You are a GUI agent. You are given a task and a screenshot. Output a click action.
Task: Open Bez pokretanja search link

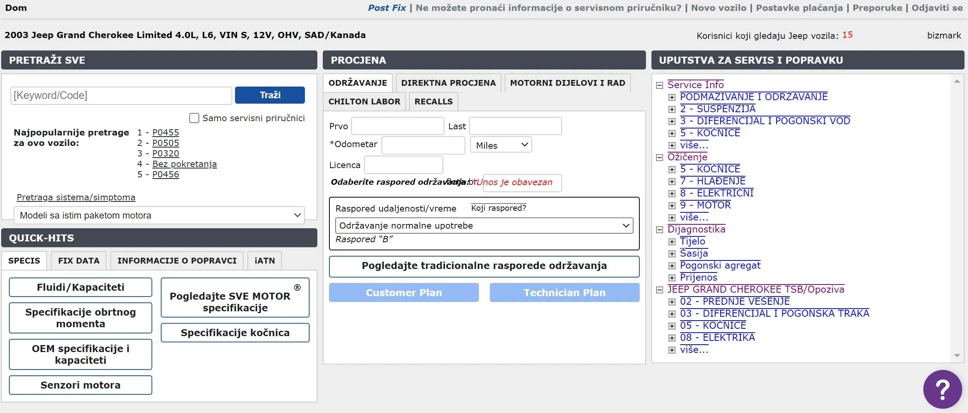point(185,164)
